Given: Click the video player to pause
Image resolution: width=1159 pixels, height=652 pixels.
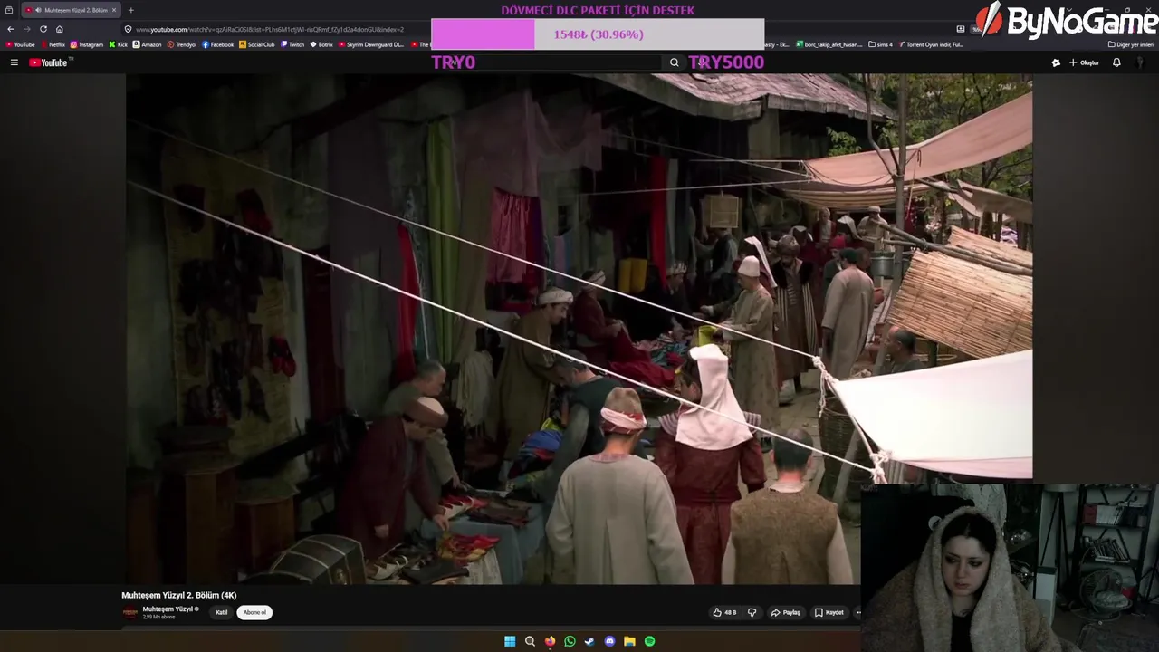Looking at the screenshot, I should [x=579, y=329].
